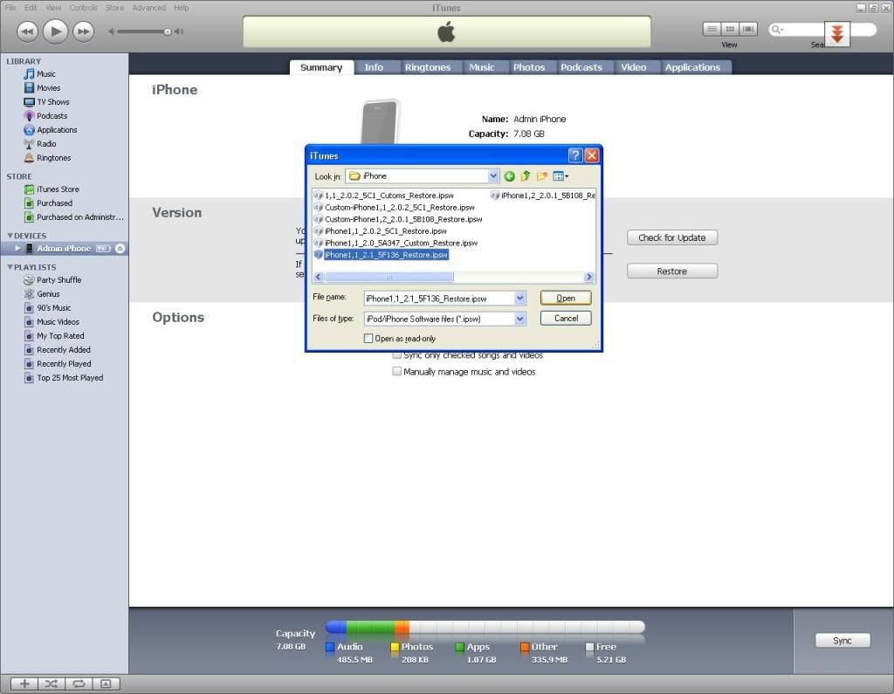Image resolution: width=894 pixels, height=694 pixels.
Task: Open Music library icon in sidebar
Action: 29,74
